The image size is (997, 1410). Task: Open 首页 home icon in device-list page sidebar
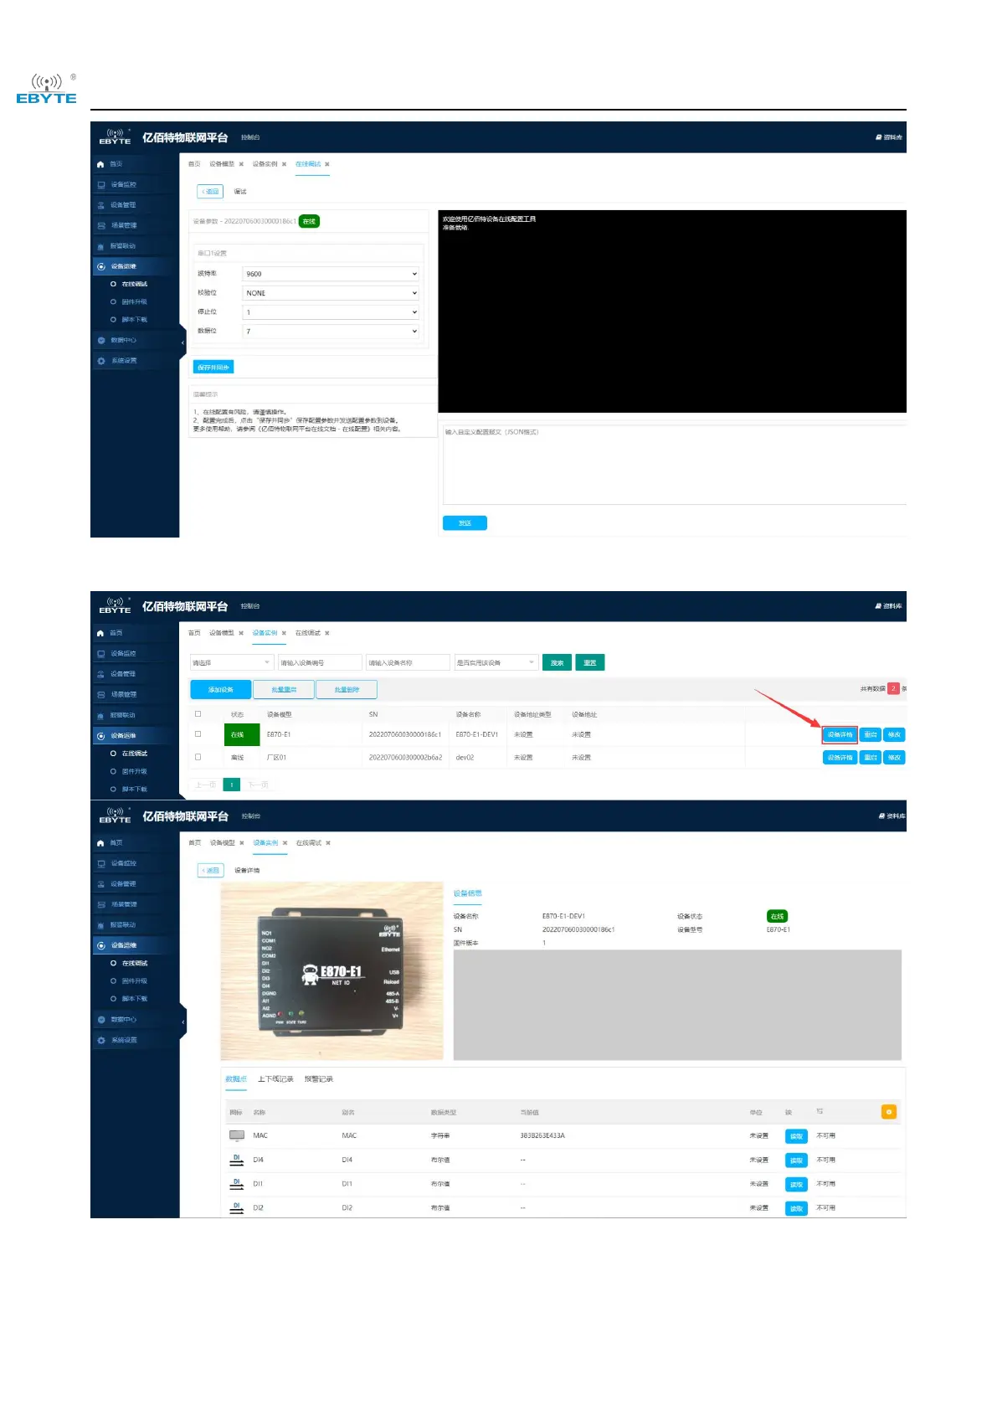pos(100,633)
